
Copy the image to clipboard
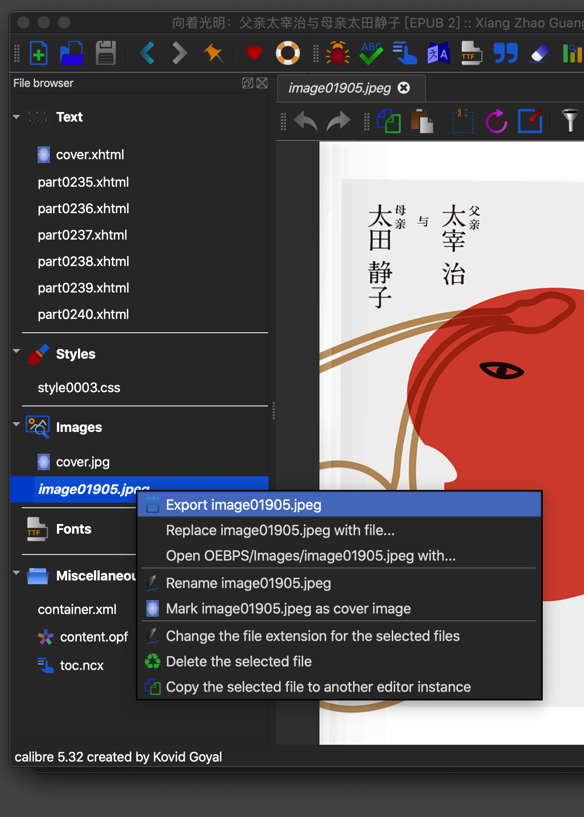(x=389, y=122)
